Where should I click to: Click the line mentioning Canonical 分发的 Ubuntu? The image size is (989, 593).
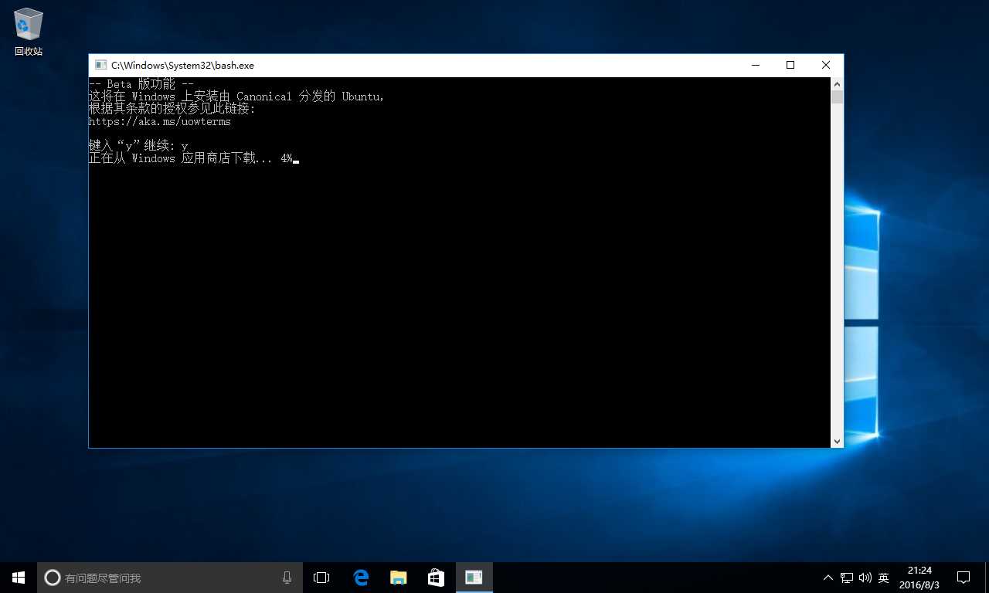point(236,97)
